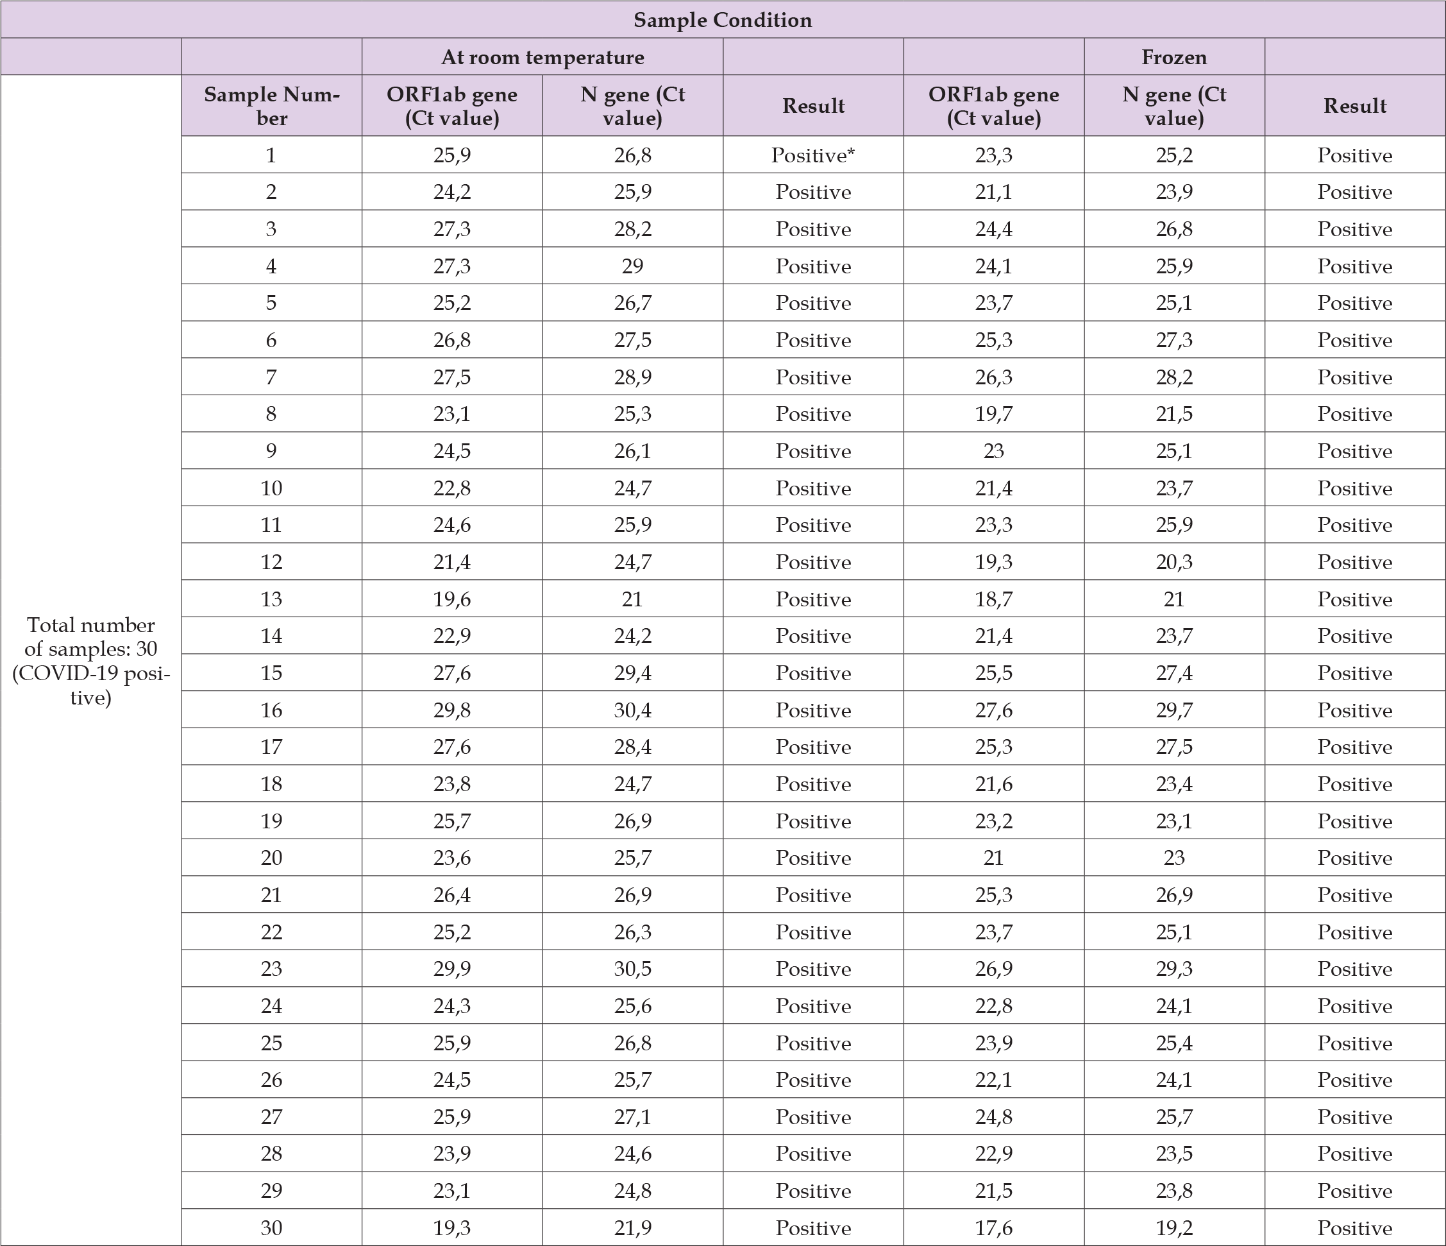This screenshot has width=1446, height=1246.
Task: Select the "At room temperature" header cell
Action: tap(542, 56)
